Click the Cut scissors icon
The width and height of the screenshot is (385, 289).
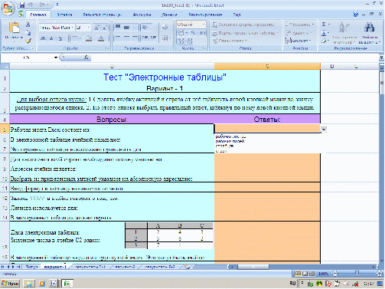(28, 25)
